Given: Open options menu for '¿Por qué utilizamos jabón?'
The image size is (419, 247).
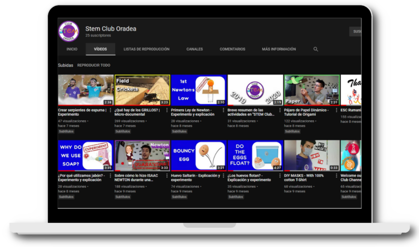Looking at the screenshot, I should (x=111, y=176).
